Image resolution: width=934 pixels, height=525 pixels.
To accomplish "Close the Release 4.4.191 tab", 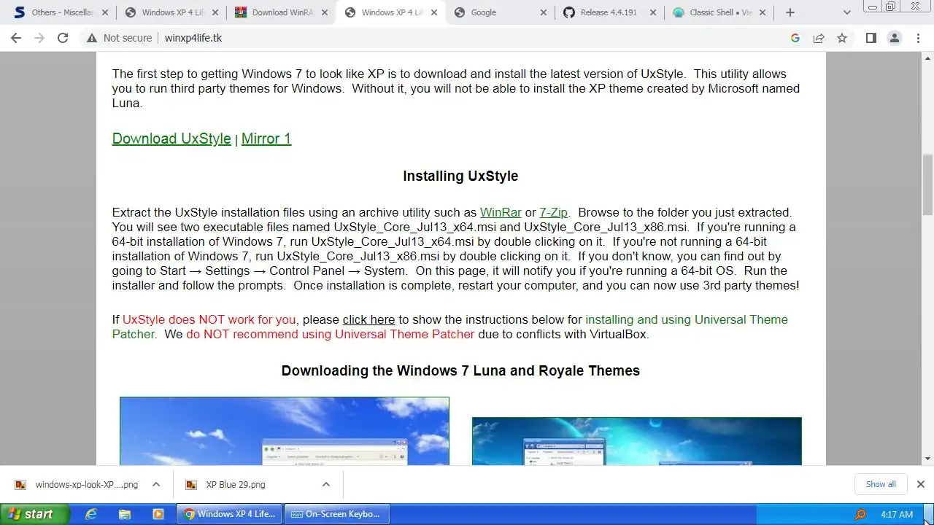I will pyautogui.click(x=653, y=12).
